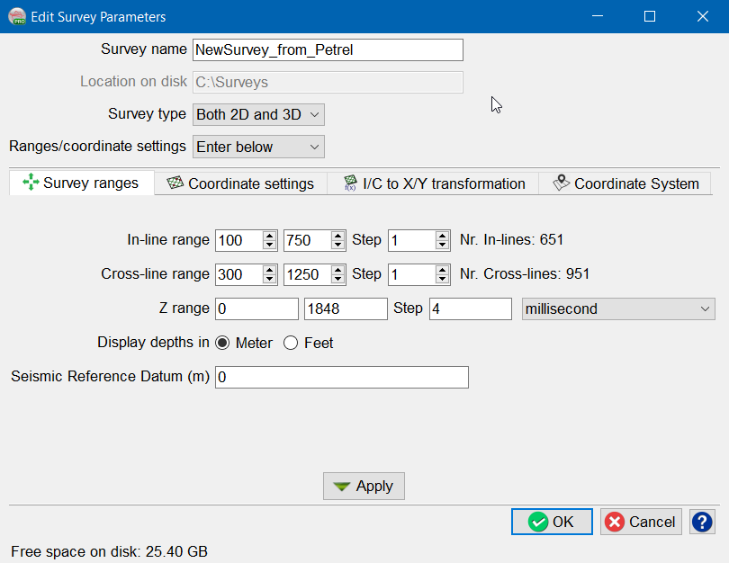Click the blue help question mark icon
The width and height of the screenshot is (729, 563).
pyautogui.click(x=702, y=522)
